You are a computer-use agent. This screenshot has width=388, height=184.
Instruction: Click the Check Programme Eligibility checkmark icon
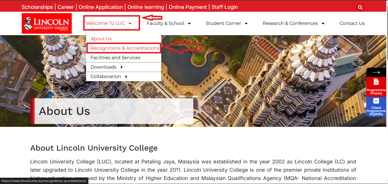(376, 101)
